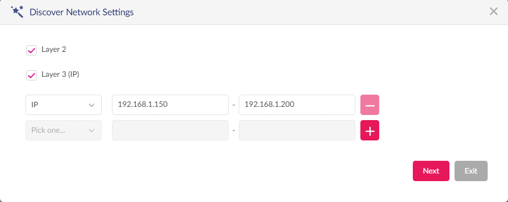
Task: Open the IP range type dropdown
Action: pos(64,105)
